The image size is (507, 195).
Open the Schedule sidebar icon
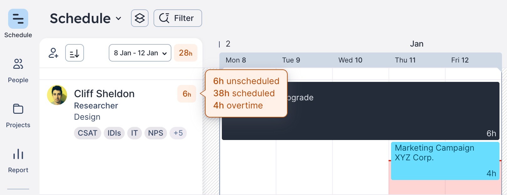click(x=18, y=19)
